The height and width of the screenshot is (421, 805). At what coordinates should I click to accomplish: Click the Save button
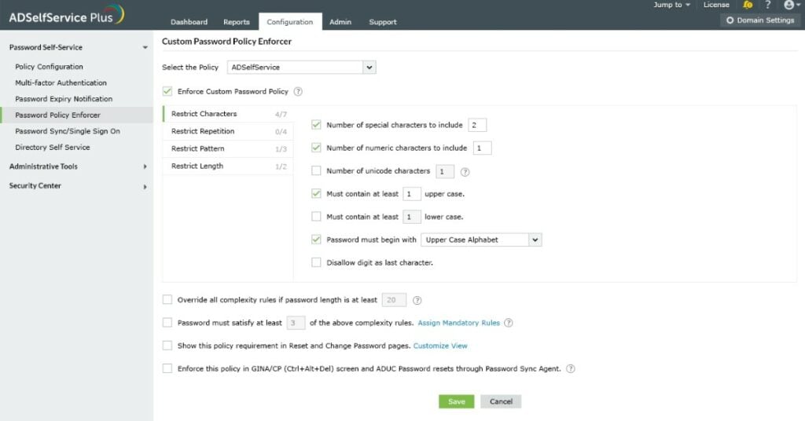click(457, 401)
